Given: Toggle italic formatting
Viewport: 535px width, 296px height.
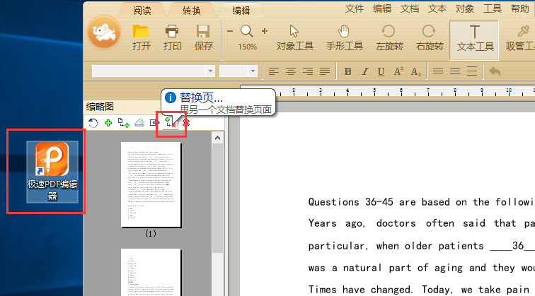Looking at the screenshot, I should tap(364, 71).
